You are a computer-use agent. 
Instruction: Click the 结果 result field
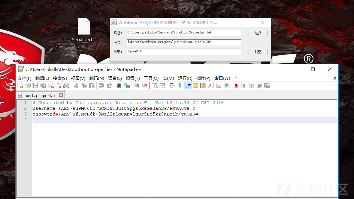point(184,52)
